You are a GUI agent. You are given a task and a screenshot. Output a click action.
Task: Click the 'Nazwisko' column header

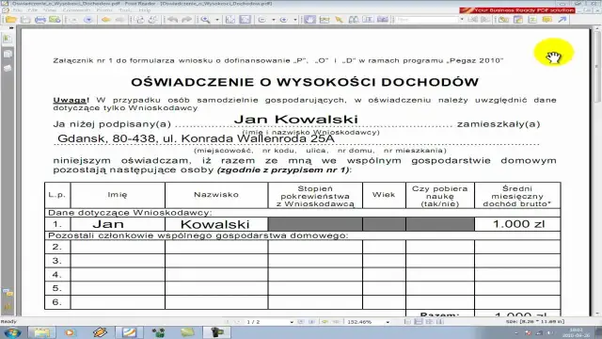coord(216,195)
